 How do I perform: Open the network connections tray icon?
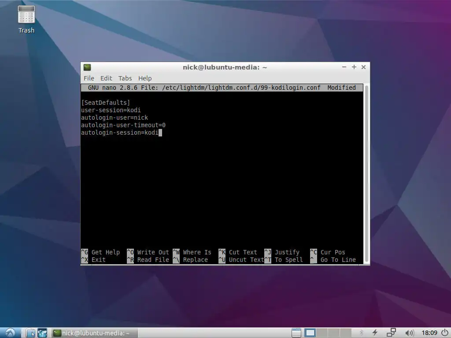click(391, 333)
